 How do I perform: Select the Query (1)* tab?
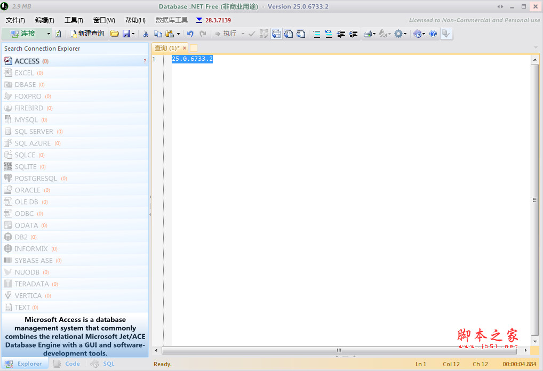pyautogui.click(x=167, y=48)
